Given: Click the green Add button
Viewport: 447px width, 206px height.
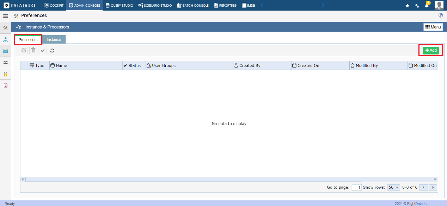Looking at the screenshot, I should coord(431,50).
